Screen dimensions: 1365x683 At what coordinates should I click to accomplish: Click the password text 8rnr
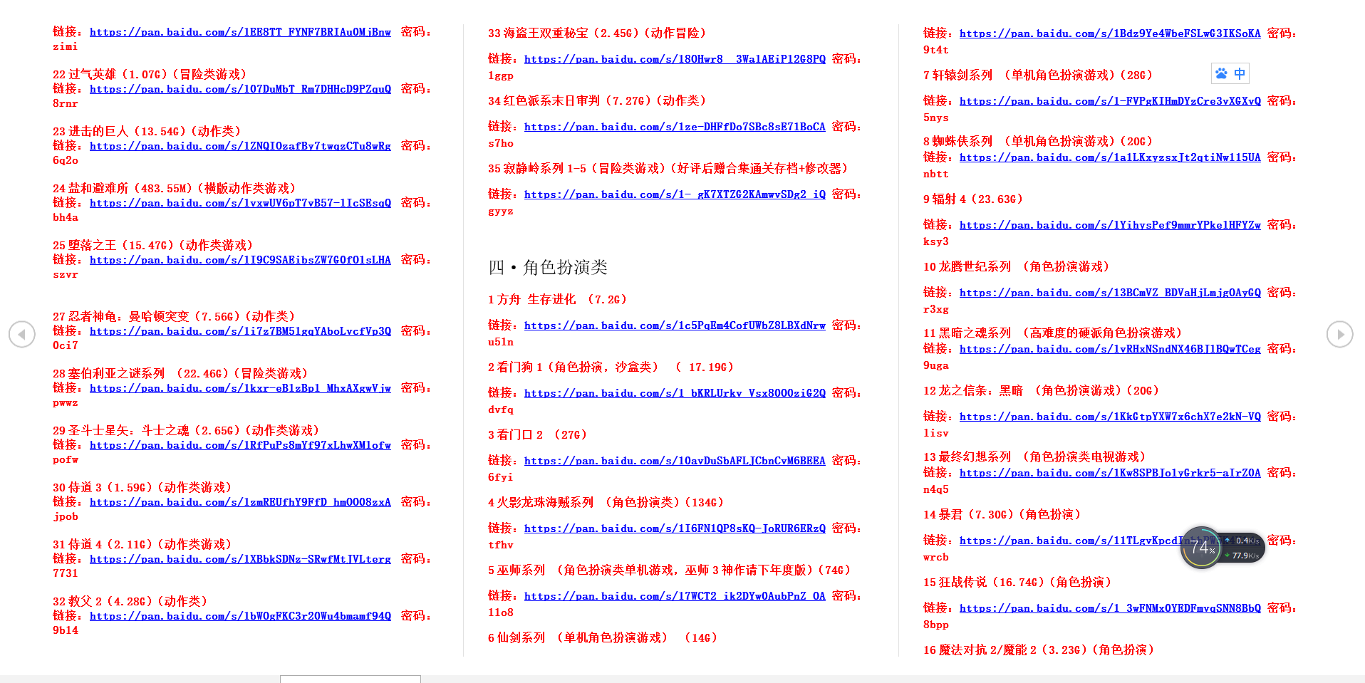point(66,103)
